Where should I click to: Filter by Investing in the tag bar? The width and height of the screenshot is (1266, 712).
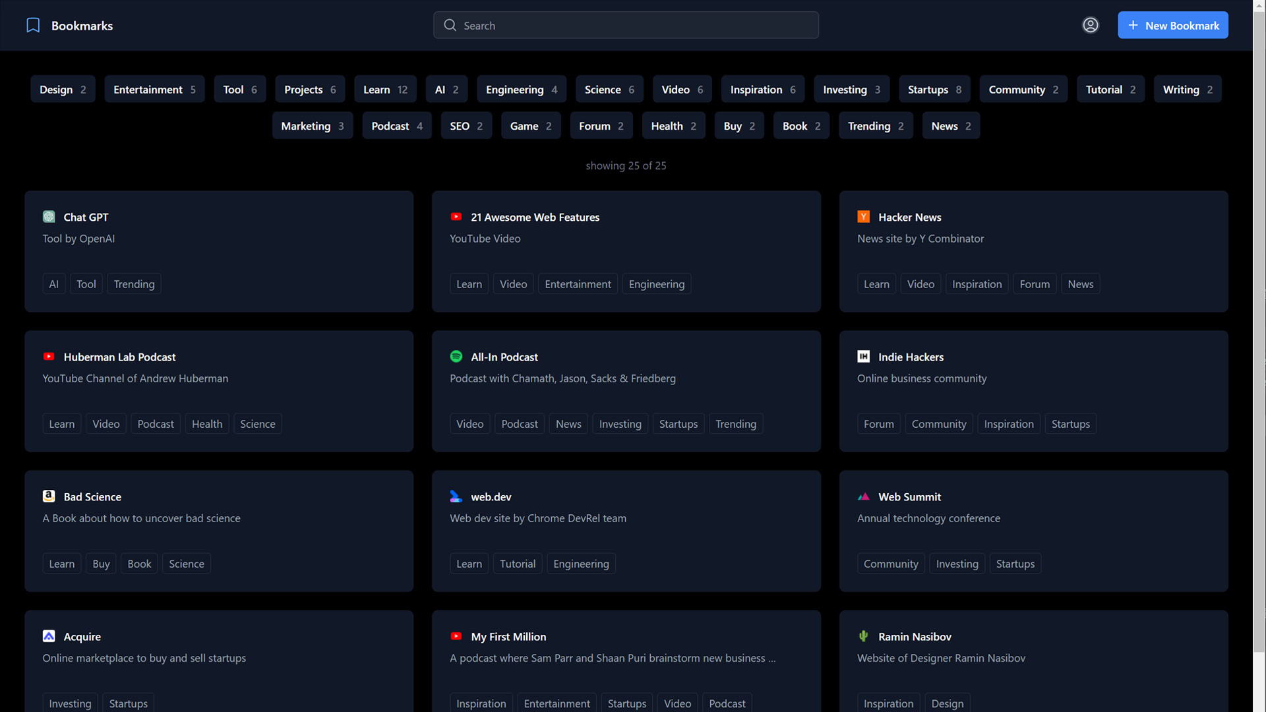(x=851, y=89)
